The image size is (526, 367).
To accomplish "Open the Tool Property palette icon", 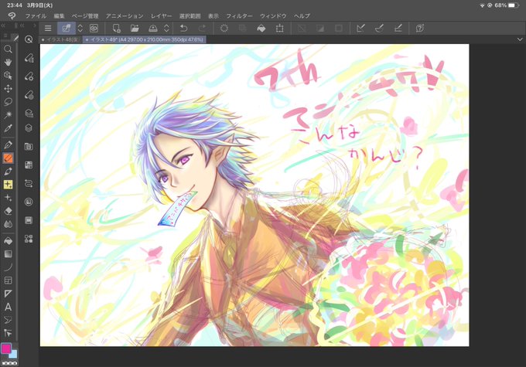I will (29, 76).
